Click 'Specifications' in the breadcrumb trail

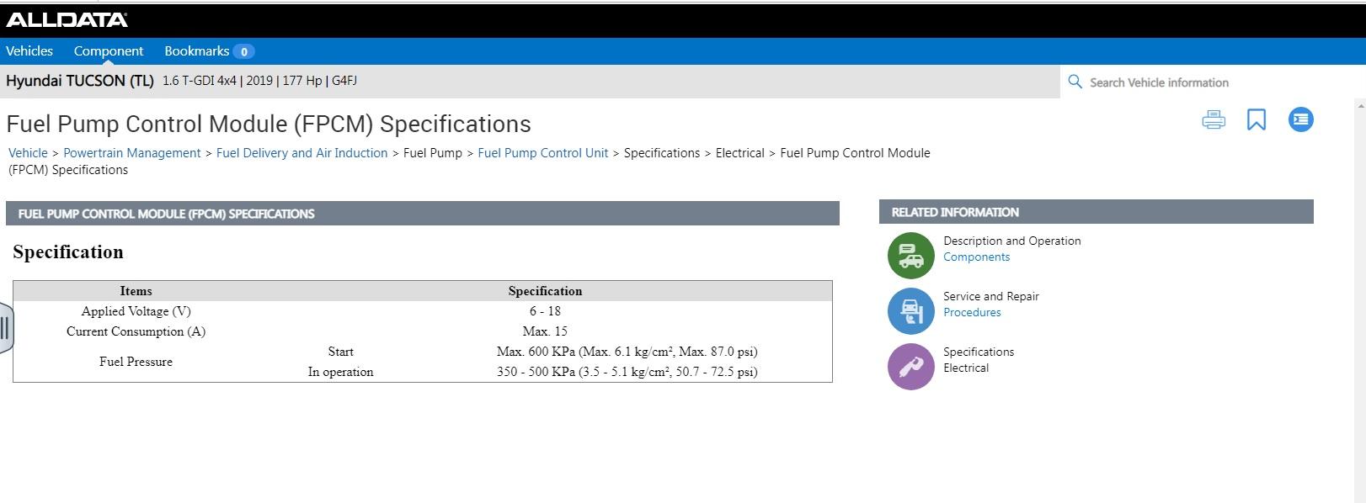(x=662, y=153)
